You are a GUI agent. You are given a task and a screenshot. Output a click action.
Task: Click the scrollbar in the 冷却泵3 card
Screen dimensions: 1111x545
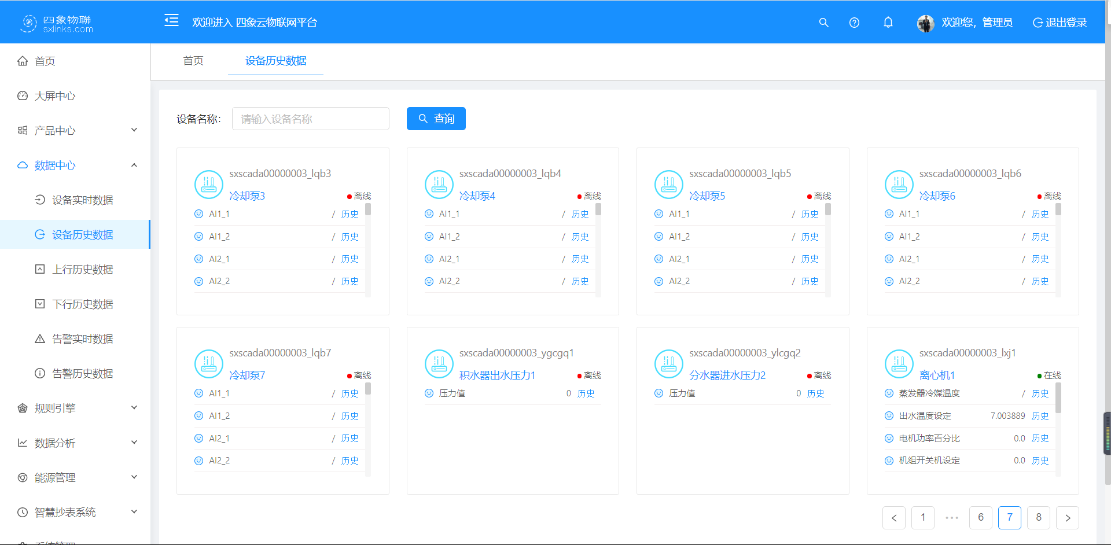368,210
